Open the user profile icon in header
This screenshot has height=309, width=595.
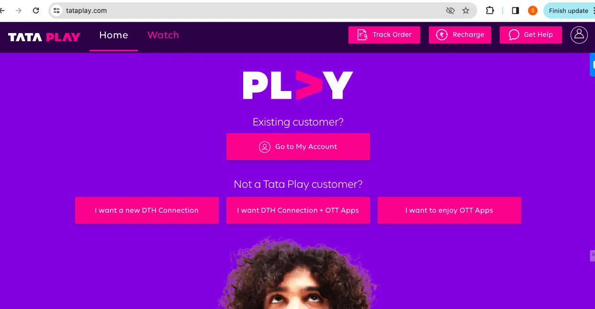click(x=579, y=35)
